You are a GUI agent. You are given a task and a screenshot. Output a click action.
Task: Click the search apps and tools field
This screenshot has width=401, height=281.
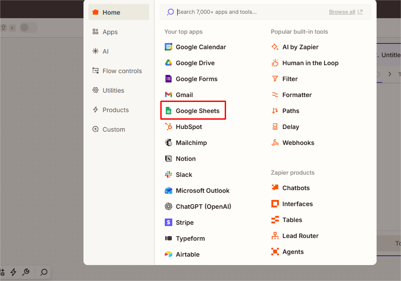249,12
